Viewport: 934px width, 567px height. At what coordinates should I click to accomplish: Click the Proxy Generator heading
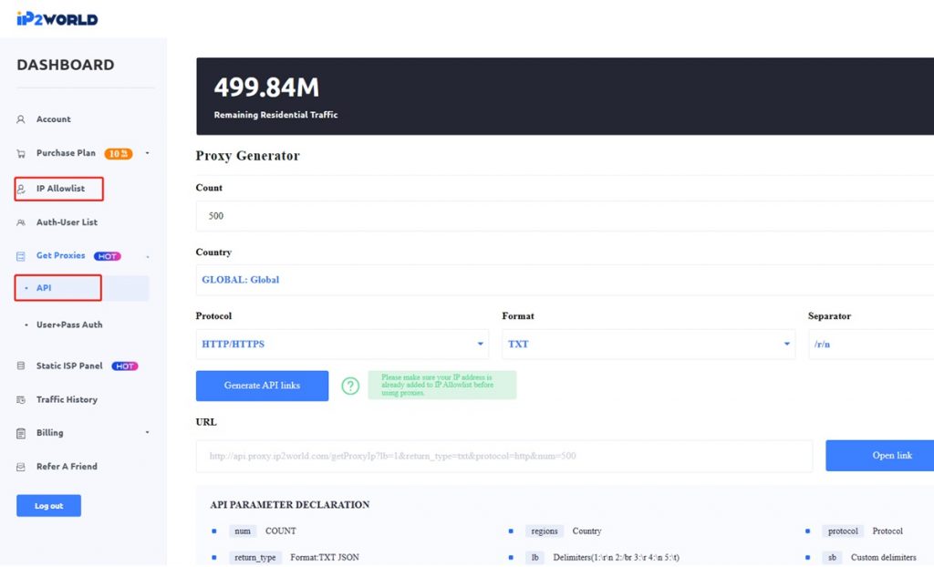(248, 156)
